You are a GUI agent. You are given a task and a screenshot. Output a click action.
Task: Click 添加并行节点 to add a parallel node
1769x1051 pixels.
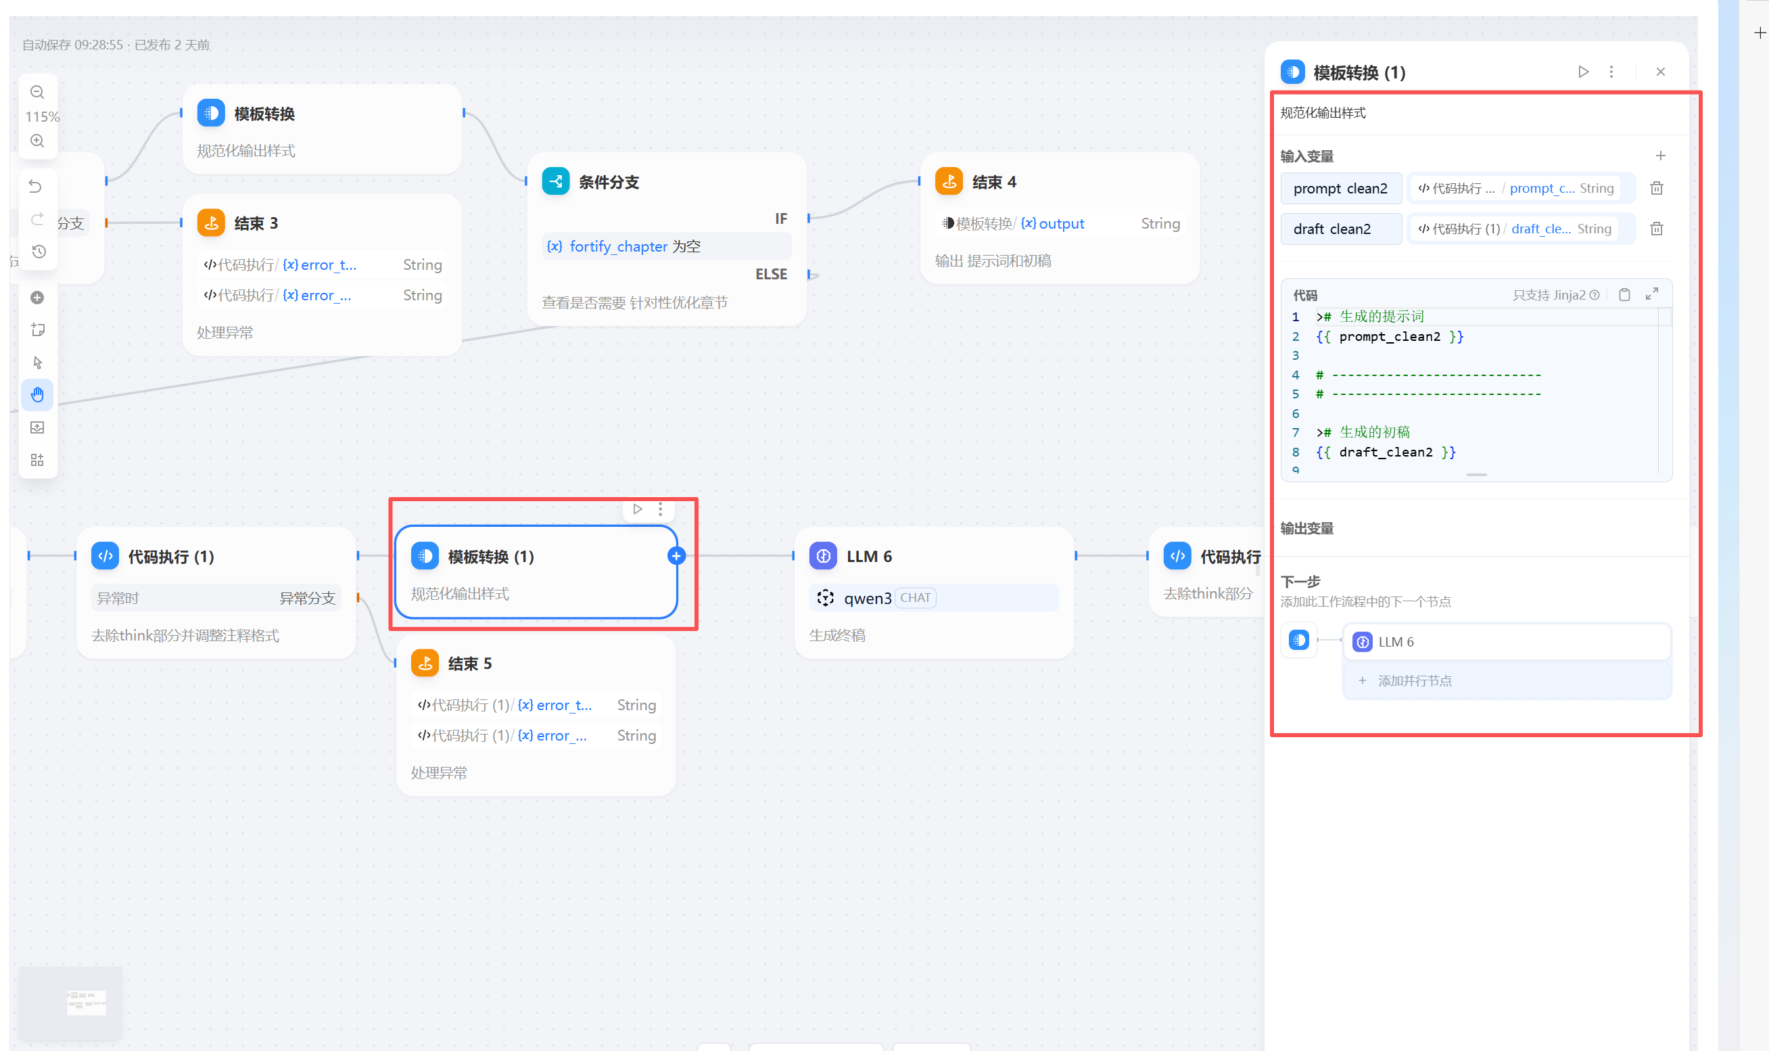1413,680
